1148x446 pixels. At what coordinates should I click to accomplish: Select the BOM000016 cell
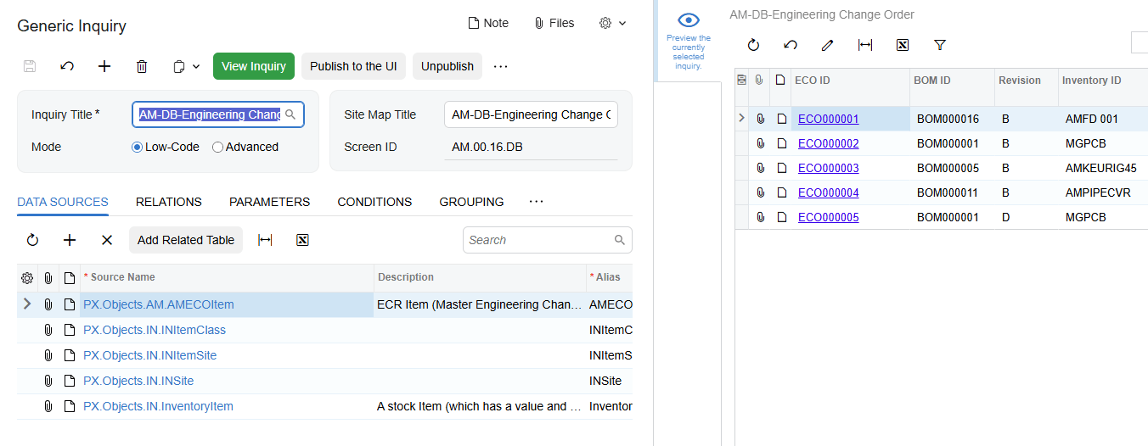point(953,119)
